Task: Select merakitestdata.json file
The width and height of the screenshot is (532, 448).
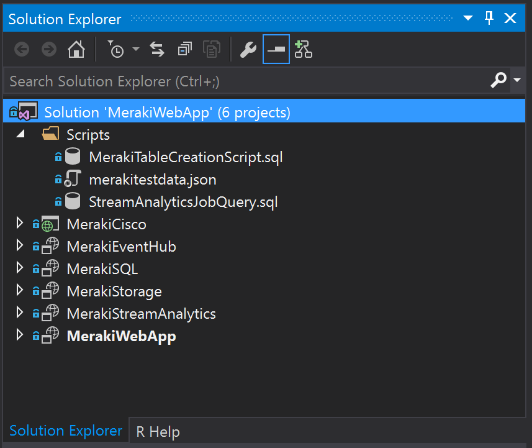Action: coord(152,180)
